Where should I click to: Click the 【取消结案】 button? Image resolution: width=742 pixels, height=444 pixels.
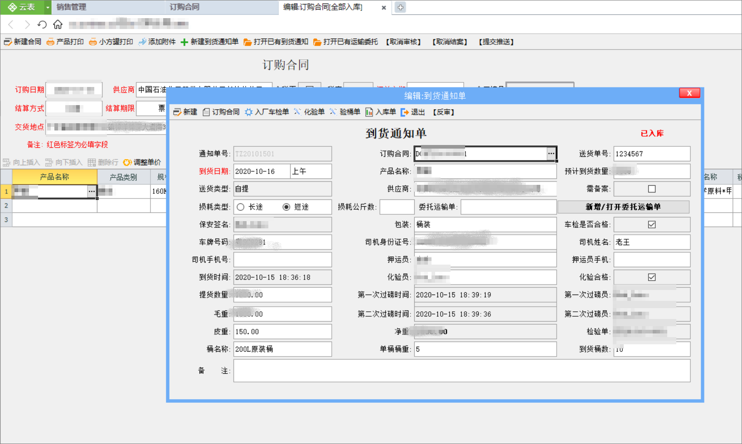[x=450, y=42]
